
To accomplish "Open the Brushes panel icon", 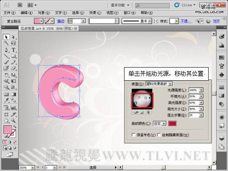I will tap(221, 66).
